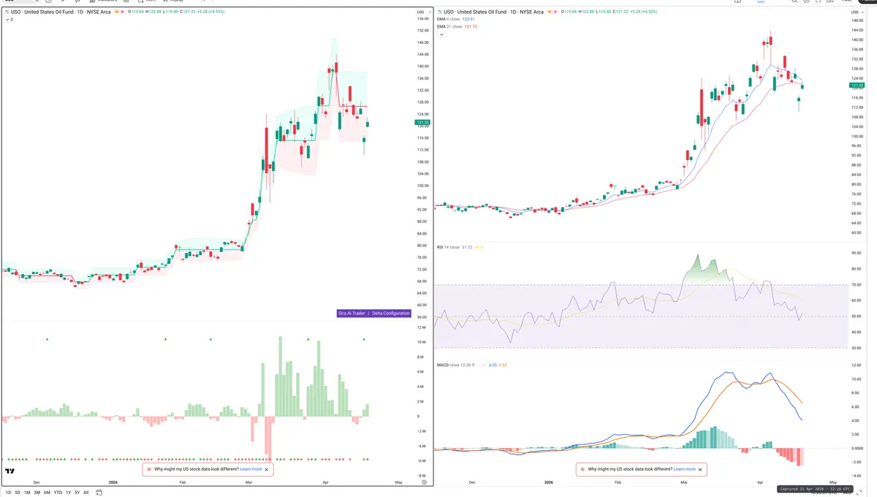Click the Ocs Ai Trader label button
This screenshot has height=497, width=877.
pos(352,313)
